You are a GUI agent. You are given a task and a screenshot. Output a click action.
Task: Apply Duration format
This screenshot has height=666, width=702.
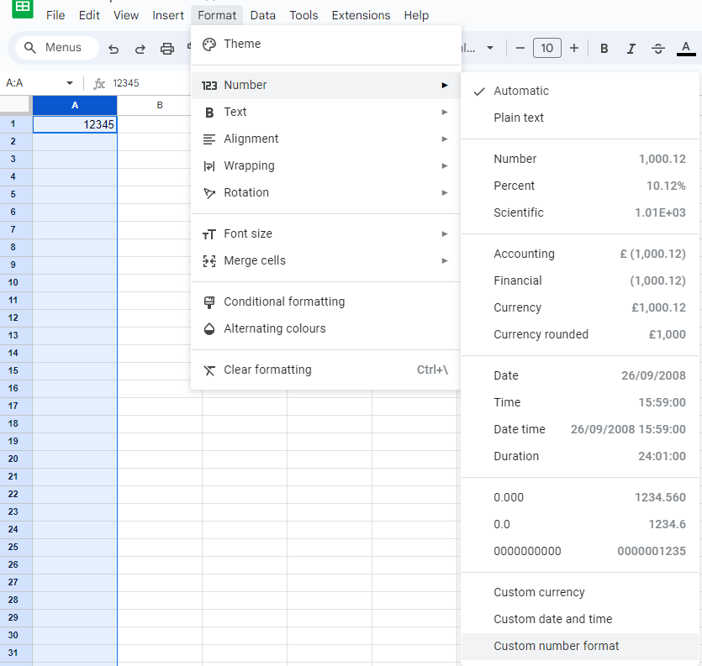580,456
